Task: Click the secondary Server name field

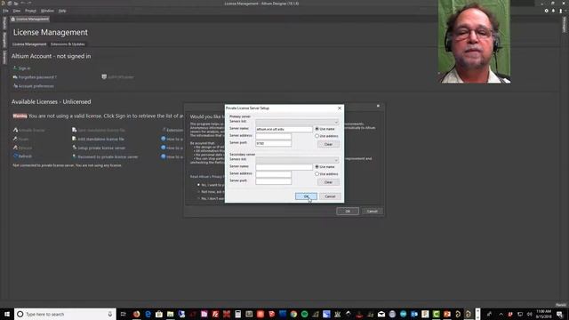Action: [x=284, y=167]
